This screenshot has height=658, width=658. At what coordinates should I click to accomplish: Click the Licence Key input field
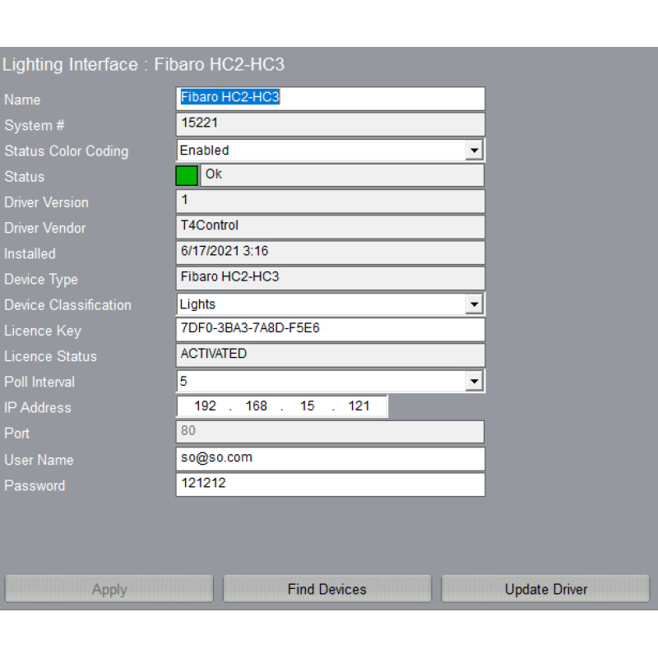click(x=331, y=330)
